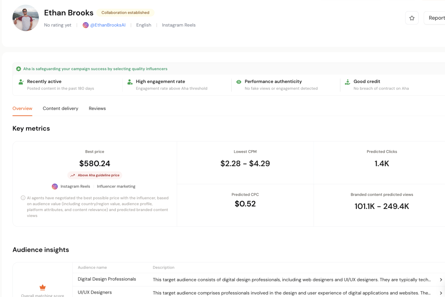Image resolution: width=445 pixels, height=297 pixels.
Task: Click the Report button
Action: click(x=435, y=18)
